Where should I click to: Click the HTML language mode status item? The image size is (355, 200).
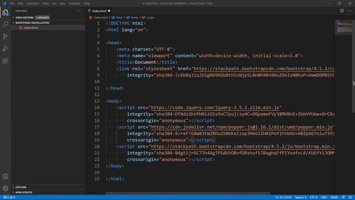(x=334, y=197)
